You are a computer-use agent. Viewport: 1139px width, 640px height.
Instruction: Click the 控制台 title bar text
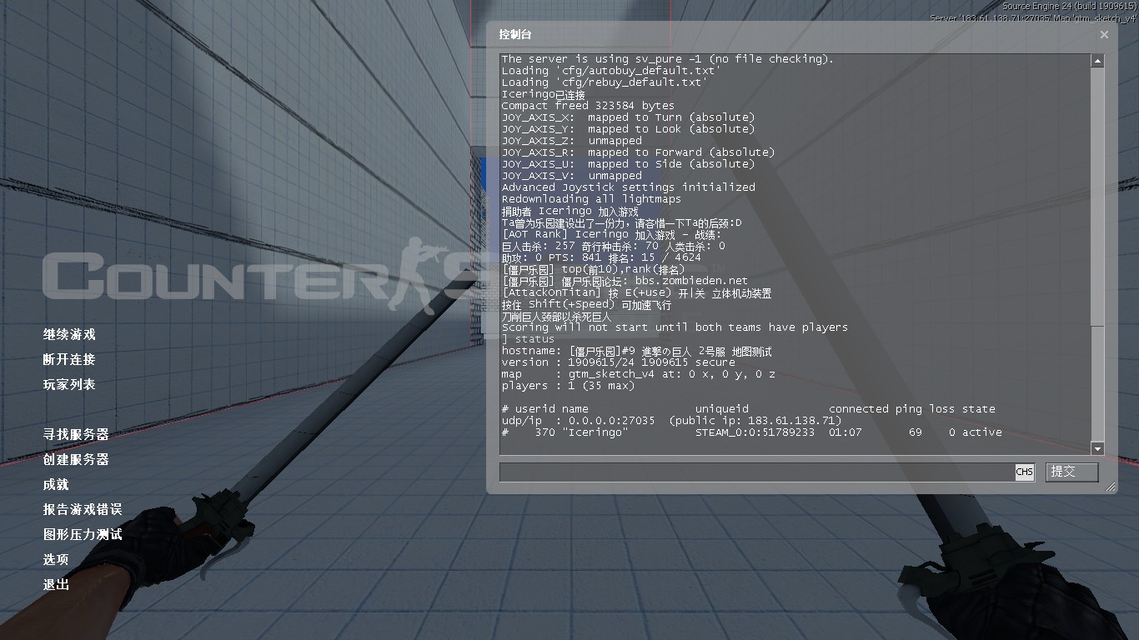515,34
